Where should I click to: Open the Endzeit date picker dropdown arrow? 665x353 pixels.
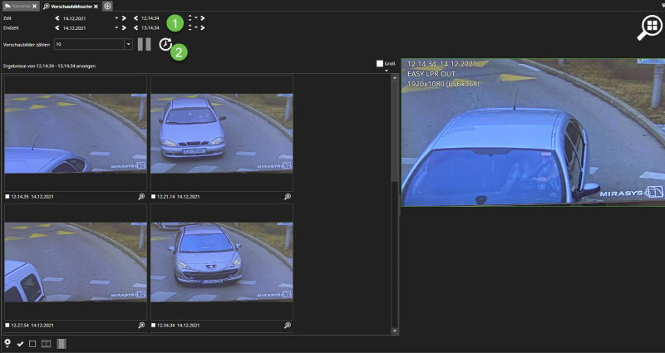point(117,28)
